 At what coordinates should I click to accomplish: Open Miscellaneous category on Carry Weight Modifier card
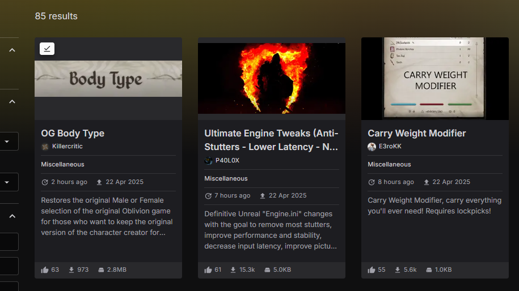click(389, 165)
